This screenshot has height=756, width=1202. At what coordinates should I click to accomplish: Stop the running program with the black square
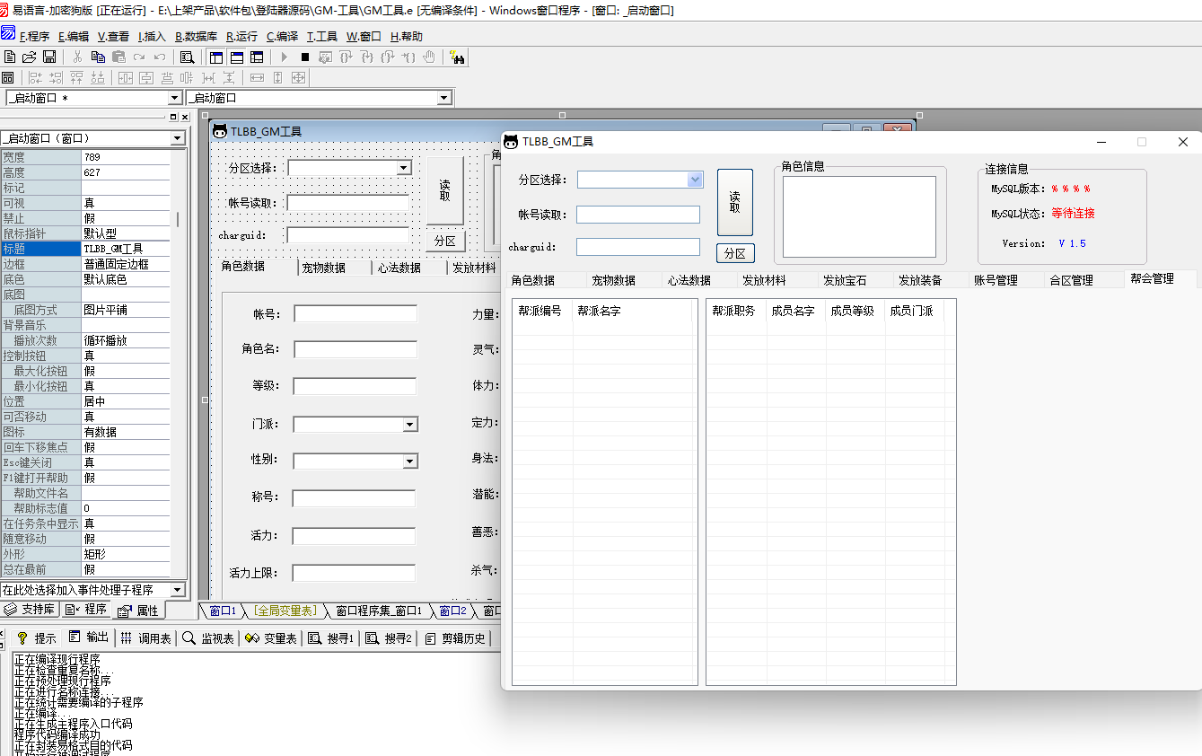coord(305,57)
